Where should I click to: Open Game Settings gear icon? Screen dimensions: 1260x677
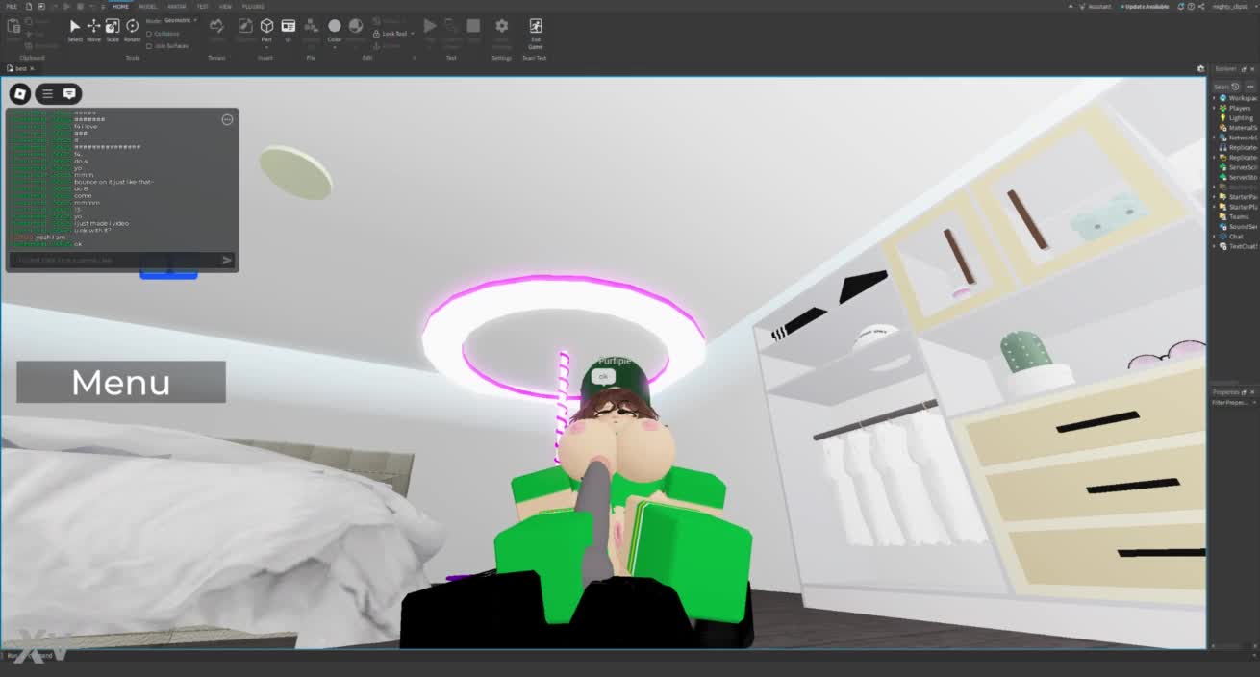(x=501, y=27)
